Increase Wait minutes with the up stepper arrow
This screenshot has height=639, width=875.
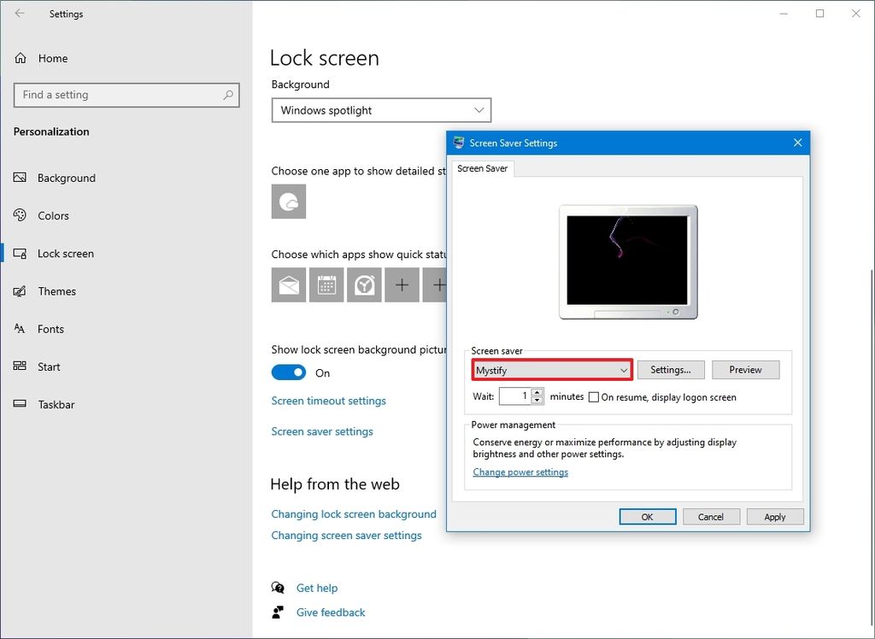tap(537, 393)
